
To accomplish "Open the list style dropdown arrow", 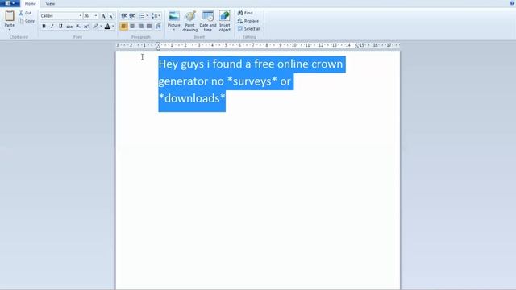I will click(x=147, y=16).
